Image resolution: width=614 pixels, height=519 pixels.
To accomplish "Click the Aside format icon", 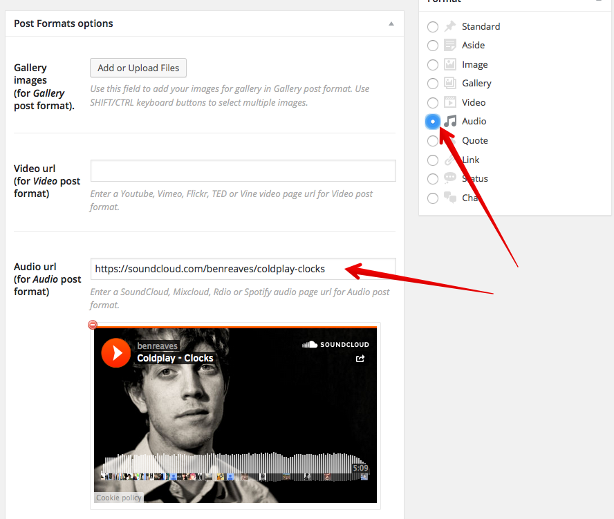I will click(x=450, y=46).
